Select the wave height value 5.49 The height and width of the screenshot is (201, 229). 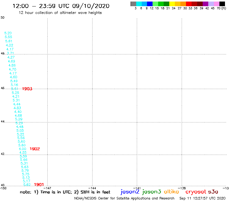14,81
